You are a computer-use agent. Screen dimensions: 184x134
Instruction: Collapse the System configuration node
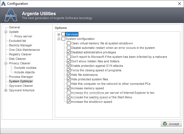click(59, 39)
